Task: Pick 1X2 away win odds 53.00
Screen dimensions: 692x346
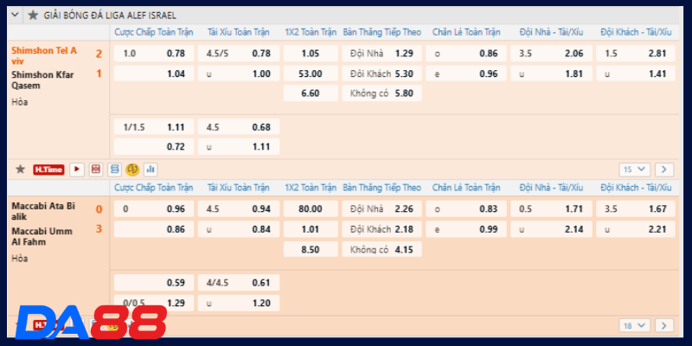Action: click(x=311, y=74)
